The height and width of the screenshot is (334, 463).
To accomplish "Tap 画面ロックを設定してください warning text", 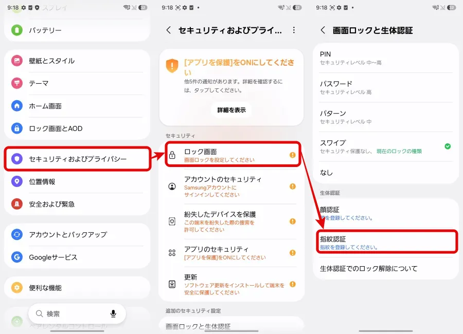I will click(219, 160).
